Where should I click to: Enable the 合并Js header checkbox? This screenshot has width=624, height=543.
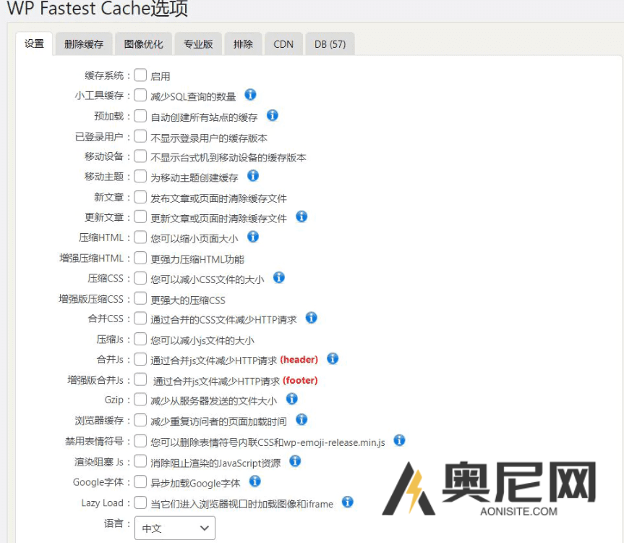point(140,359)
